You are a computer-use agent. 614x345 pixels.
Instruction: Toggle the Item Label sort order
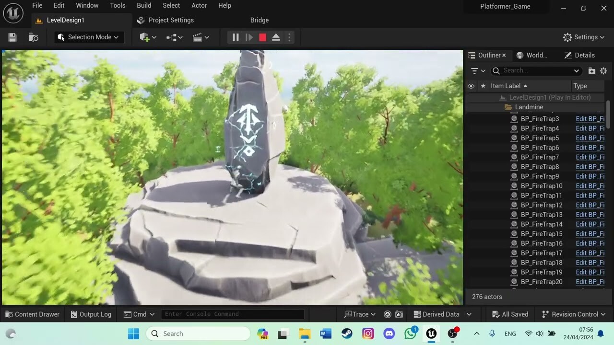point(506,86)
